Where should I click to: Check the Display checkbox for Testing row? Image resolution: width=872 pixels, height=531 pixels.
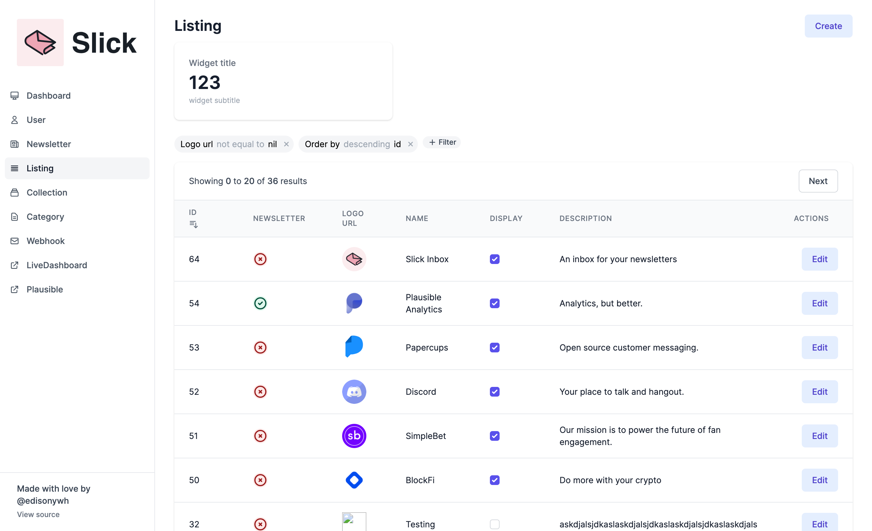click(x=494, y=524)
